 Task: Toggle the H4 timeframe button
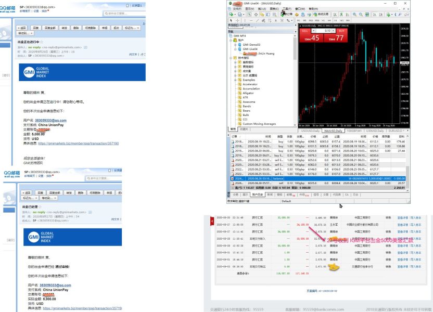point(329,20)
